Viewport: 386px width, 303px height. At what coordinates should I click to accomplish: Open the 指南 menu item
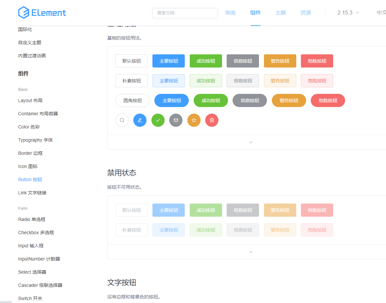(231, 13)
